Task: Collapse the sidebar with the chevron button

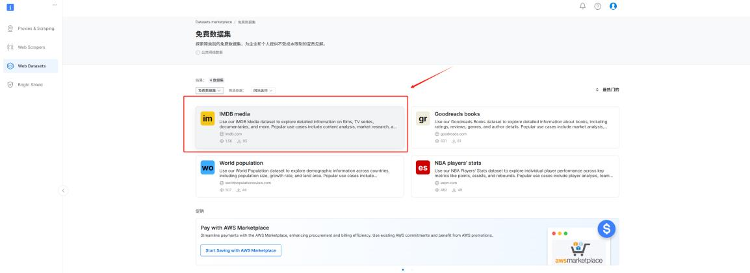Action: pyautogui.click(x=63, y=191)
